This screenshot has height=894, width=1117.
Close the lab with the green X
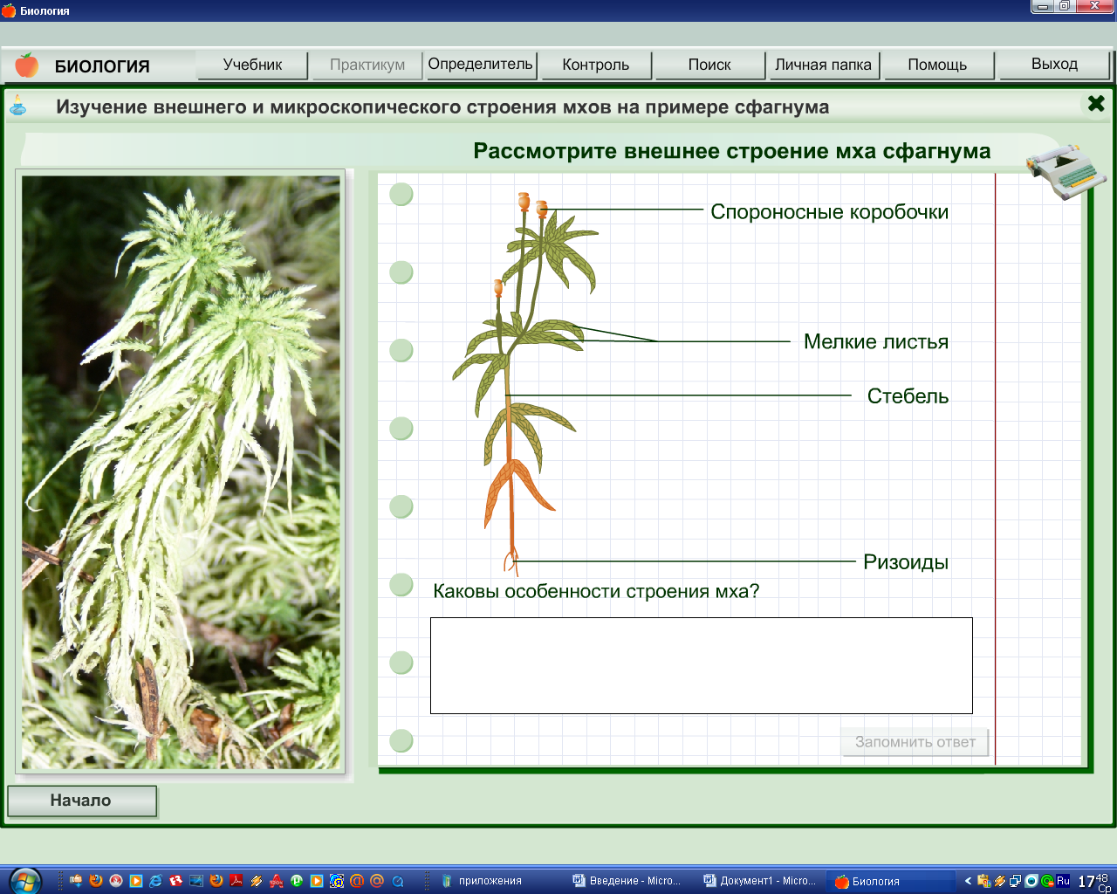point(1096,104)
